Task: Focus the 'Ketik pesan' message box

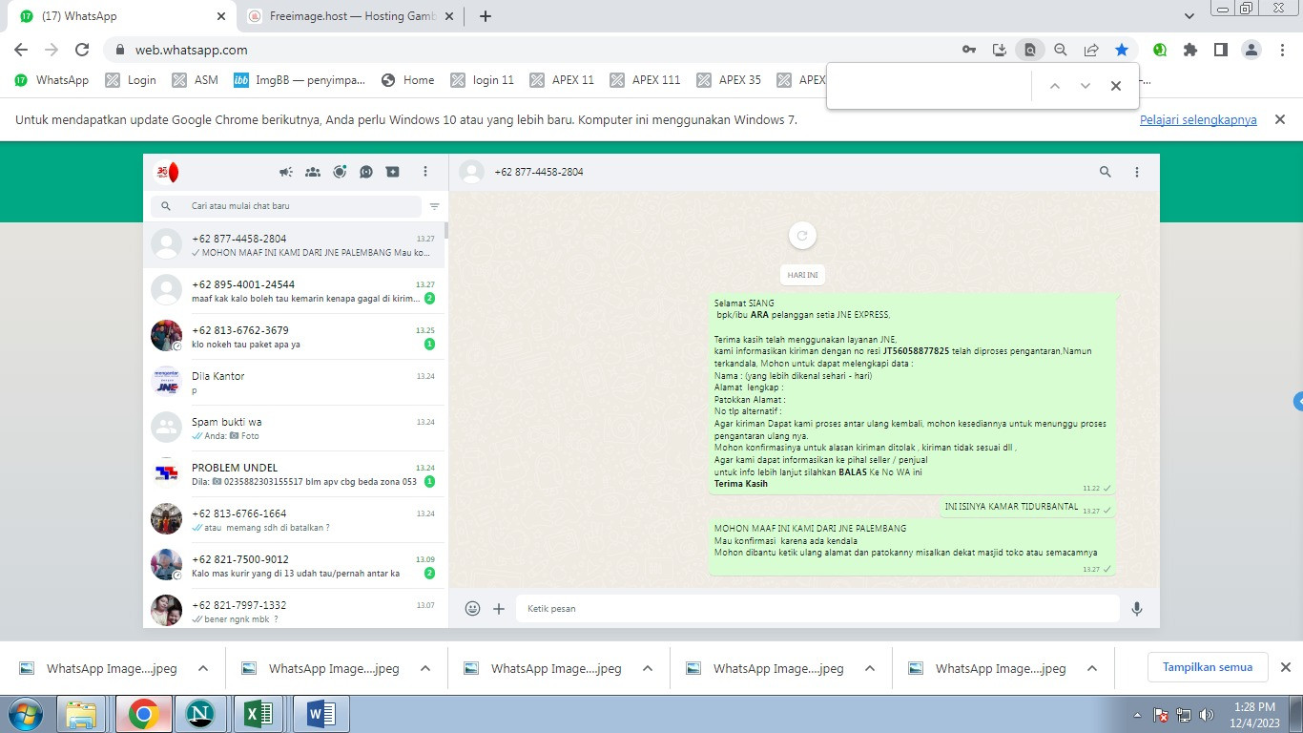Action: click(817, 608)
